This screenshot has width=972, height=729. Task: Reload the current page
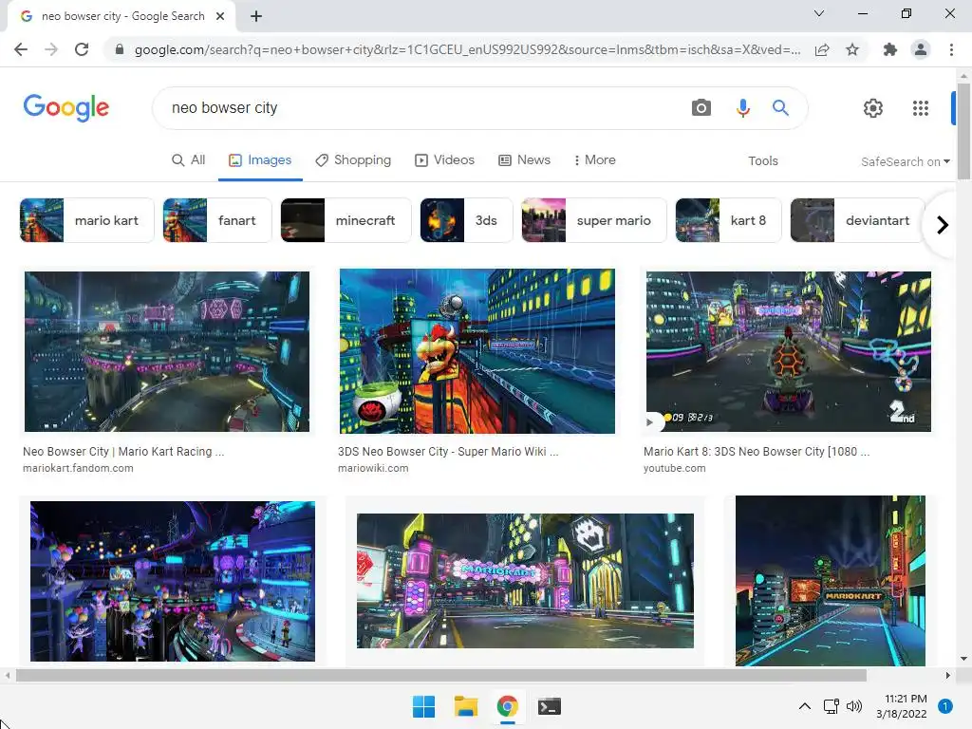pos(82,49)
